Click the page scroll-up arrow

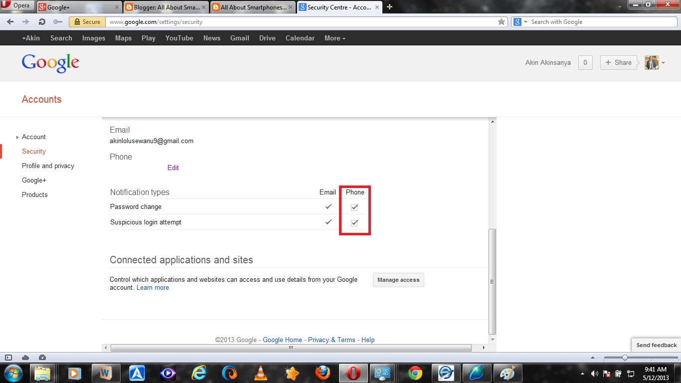(x=493, y=122)
